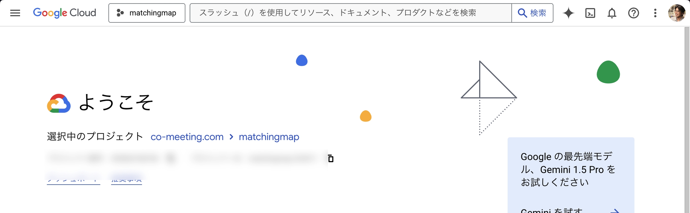
Task: Click the vertical page scrollbar
Action: point(687,119)
